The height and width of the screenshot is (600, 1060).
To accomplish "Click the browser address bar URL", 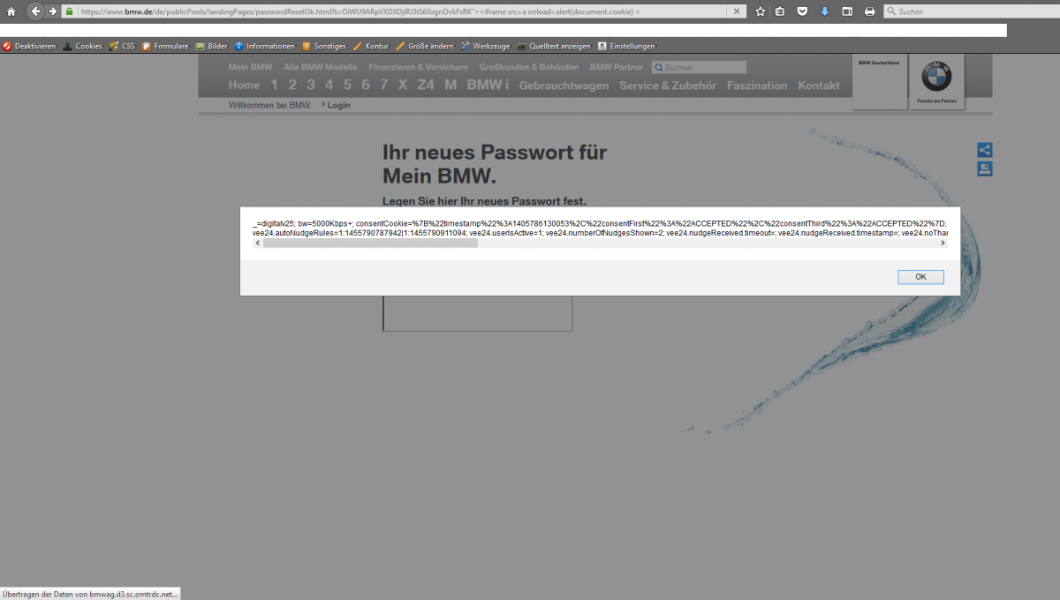I will [x=402, y=11].
